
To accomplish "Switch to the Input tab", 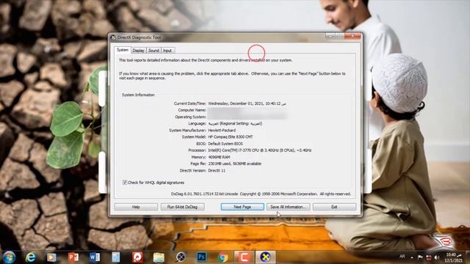I will [167, 51].
